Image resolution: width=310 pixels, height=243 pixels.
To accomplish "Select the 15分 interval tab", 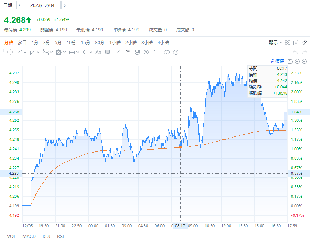I will (86, 43).
